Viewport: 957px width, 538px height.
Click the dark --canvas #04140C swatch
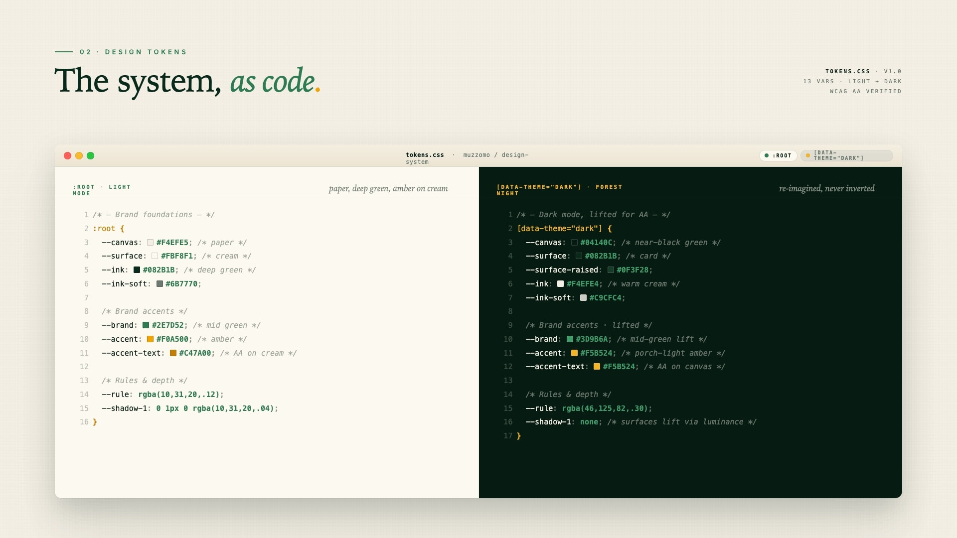click(x=574, y=243)
